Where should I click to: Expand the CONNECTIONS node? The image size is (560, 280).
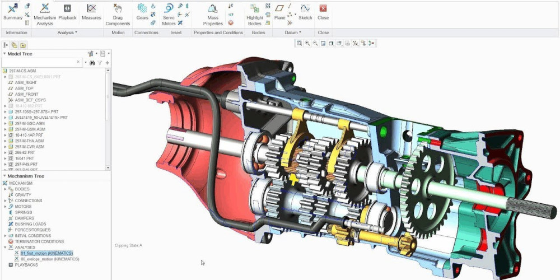coord(6,200)
